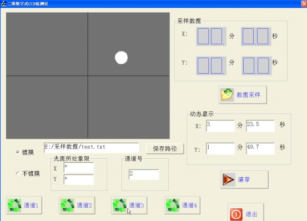Click the red power icon on 退出
The height and width of the screenshot is (221, 307).
[236, 214]
